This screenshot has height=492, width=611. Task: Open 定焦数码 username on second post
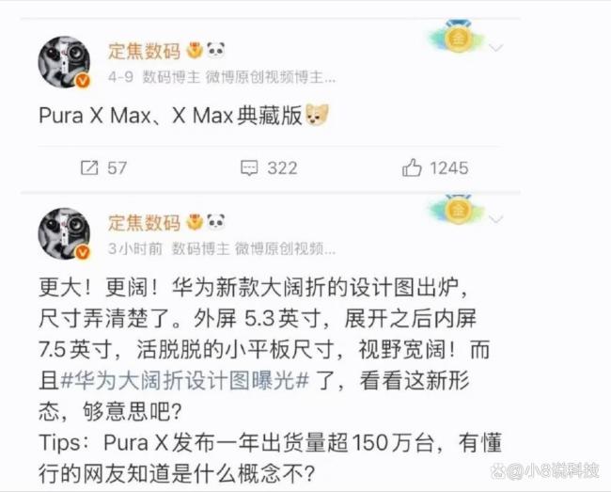tap(144, 223)
